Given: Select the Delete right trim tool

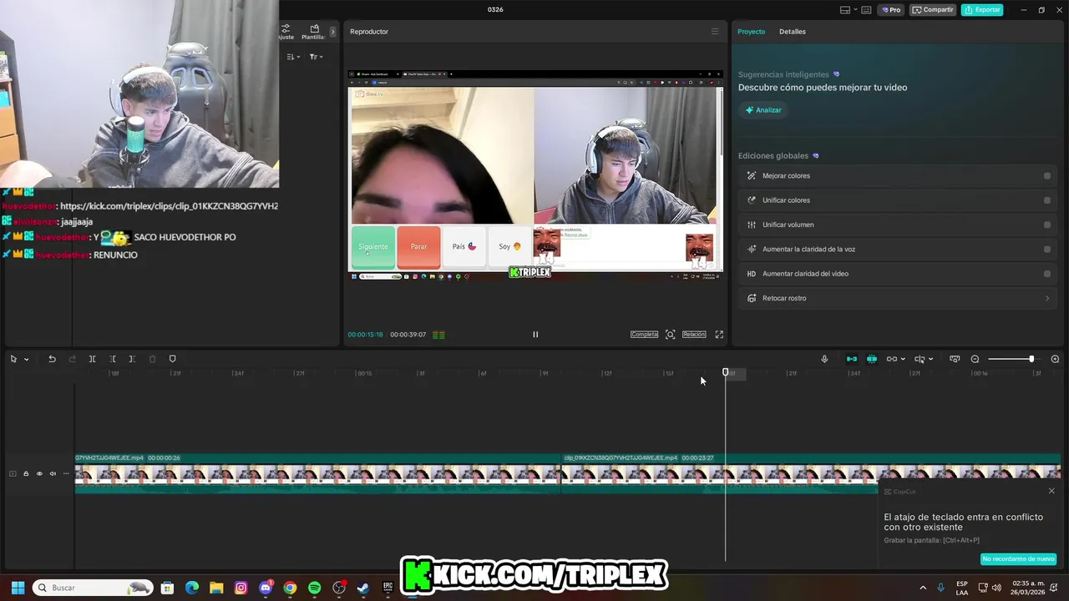Looking at the screenshot, I should (132, 359).
